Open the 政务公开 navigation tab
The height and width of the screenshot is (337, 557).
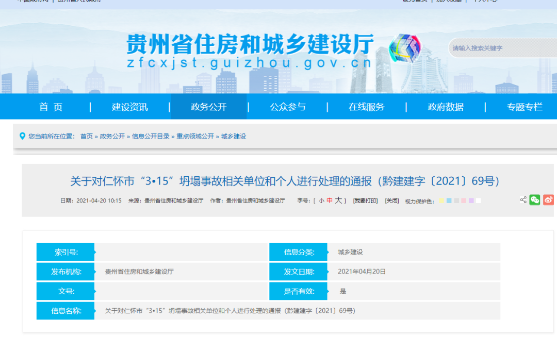coord(208,107)
